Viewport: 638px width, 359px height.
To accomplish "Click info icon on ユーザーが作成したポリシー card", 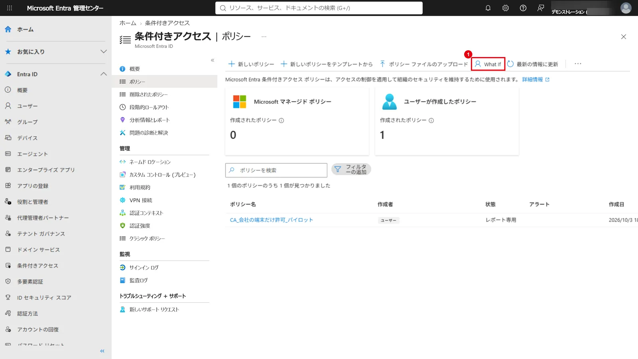I will coord(431,120).
